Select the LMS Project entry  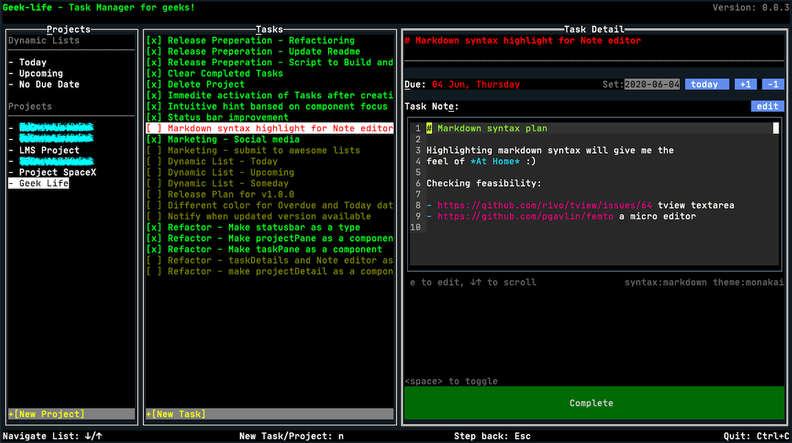(x=49, y=150)
